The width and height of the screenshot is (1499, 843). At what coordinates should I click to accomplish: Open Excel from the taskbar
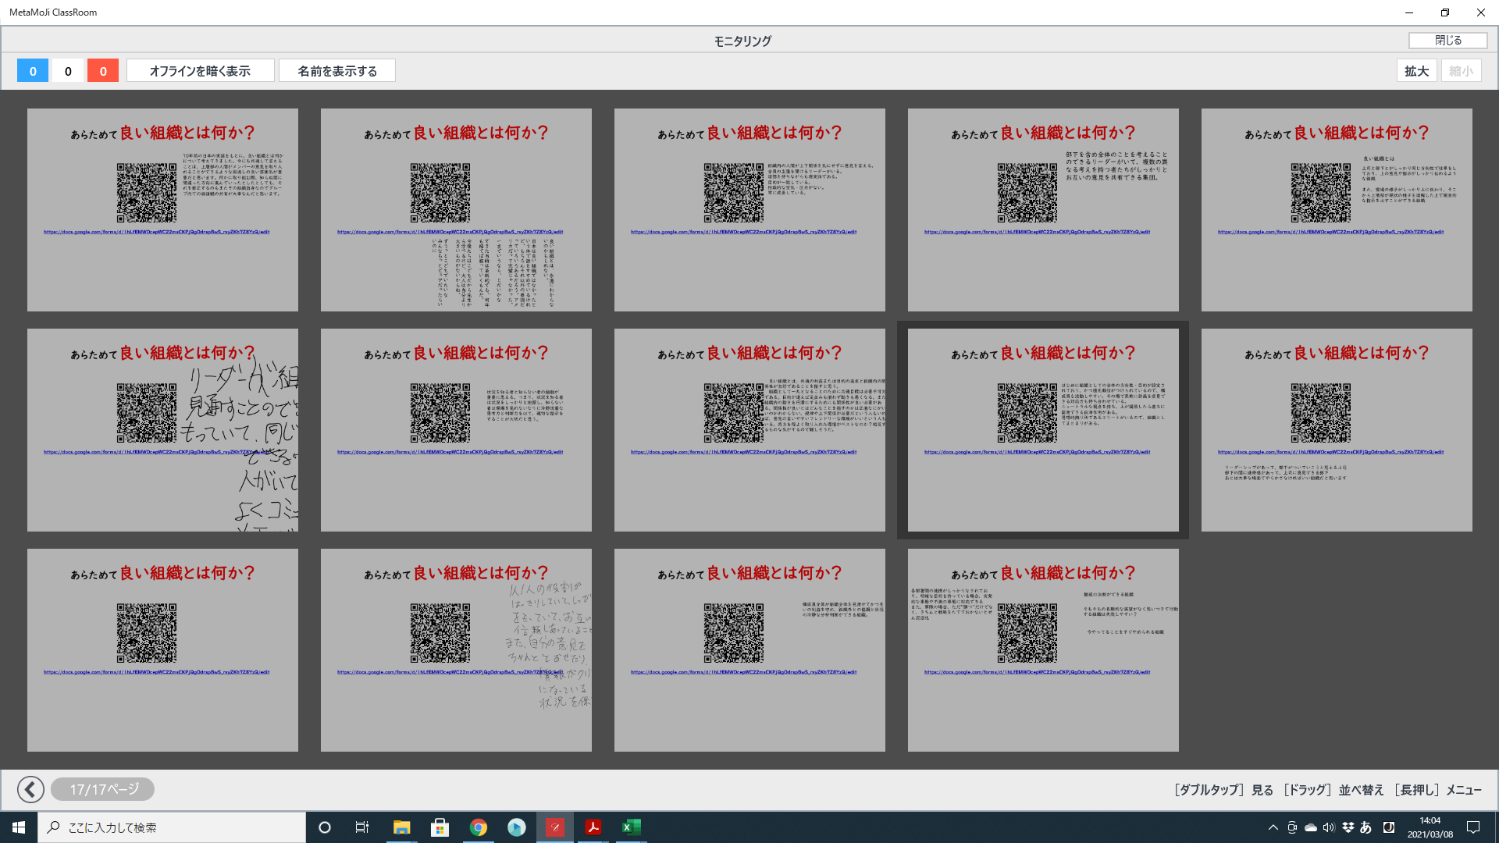coord(631,827)
